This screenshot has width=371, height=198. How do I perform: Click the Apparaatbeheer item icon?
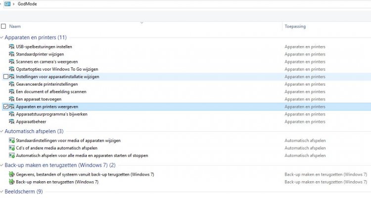(x=12, y=121)
